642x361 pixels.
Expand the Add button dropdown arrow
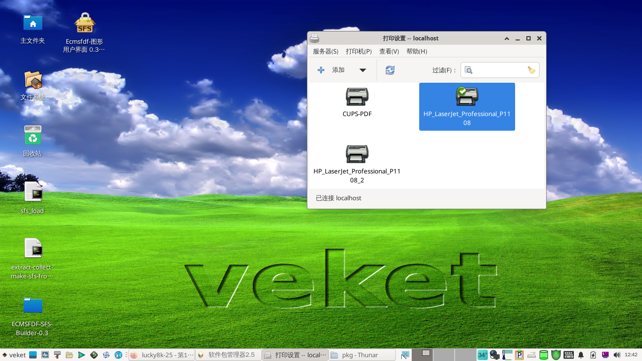tap(363, 70)
